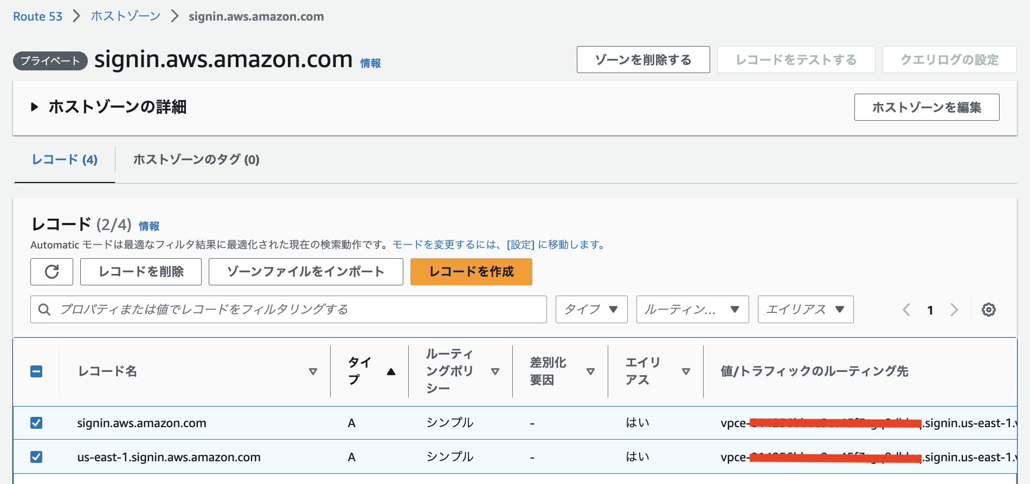Click the レコードを作成 button
Image resolution: width=1030 pixels, height=484 pixels.
tap(471, 272)
